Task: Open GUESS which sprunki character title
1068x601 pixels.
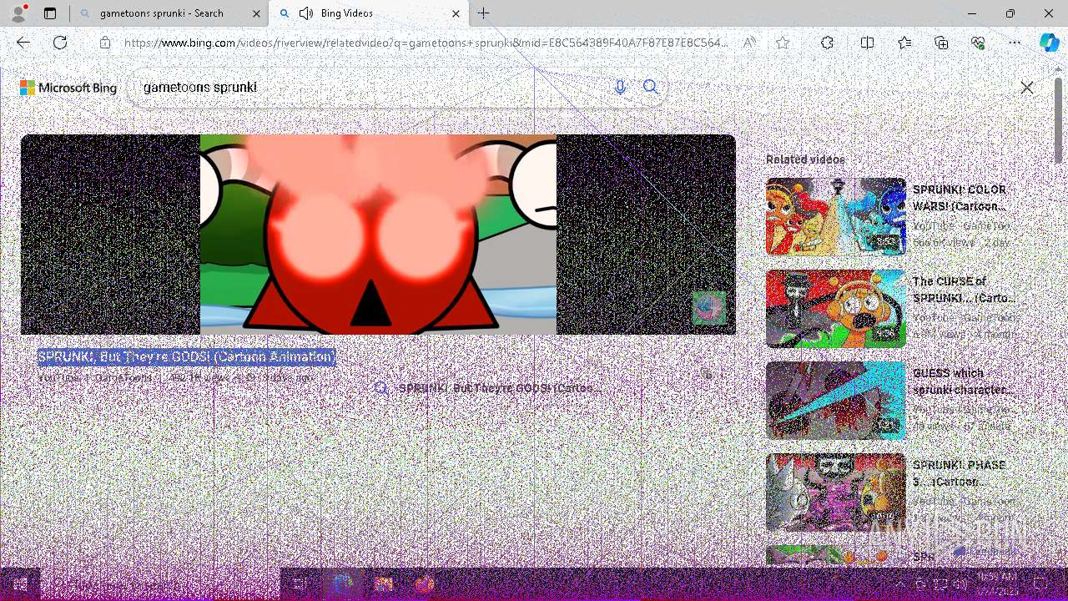Action: click(x=963, y=381)
